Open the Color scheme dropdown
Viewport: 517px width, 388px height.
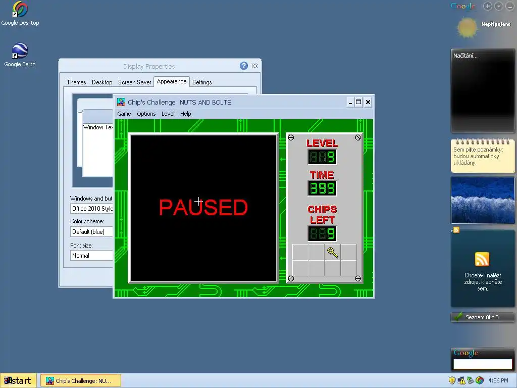[92, 231]
